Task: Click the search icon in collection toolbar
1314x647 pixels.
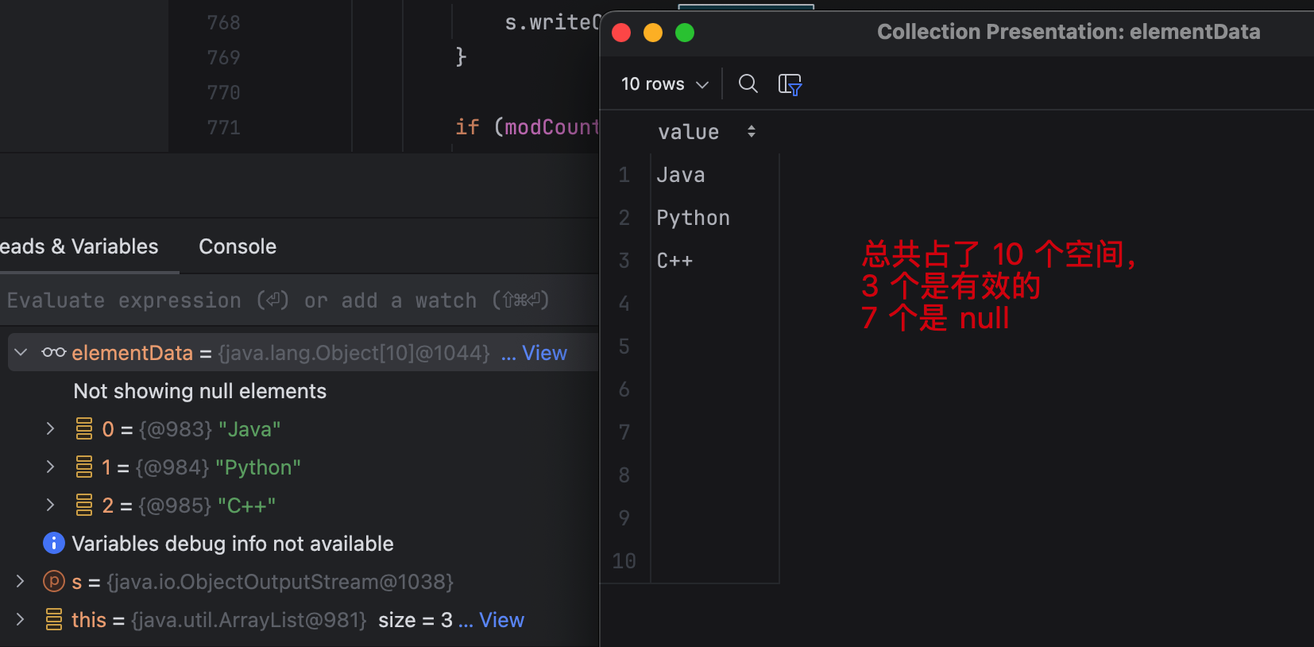Action: (x=748, y=83)
